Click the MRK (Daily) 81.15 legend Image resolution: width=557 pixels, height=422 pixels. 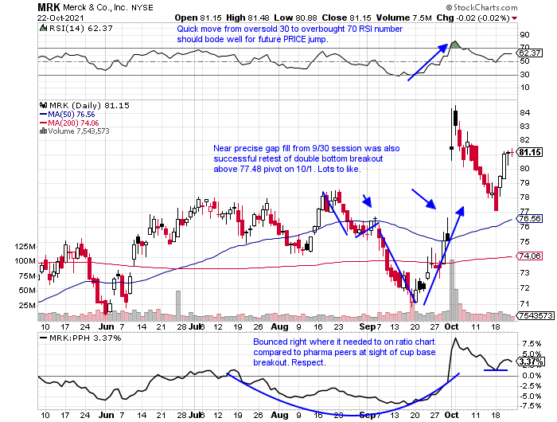point(89,105)
